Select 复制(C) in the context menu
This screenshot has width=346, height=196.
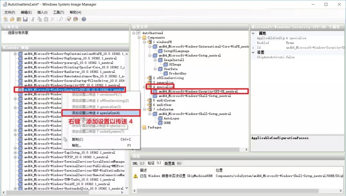click(x=78, y=139)
